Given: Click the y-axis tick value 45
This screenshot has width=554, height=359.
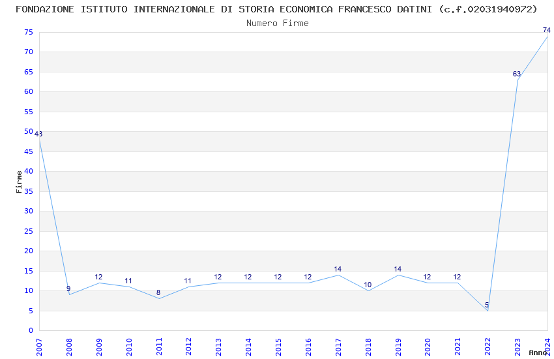Looking at the screenshot, I should point(29,151).
